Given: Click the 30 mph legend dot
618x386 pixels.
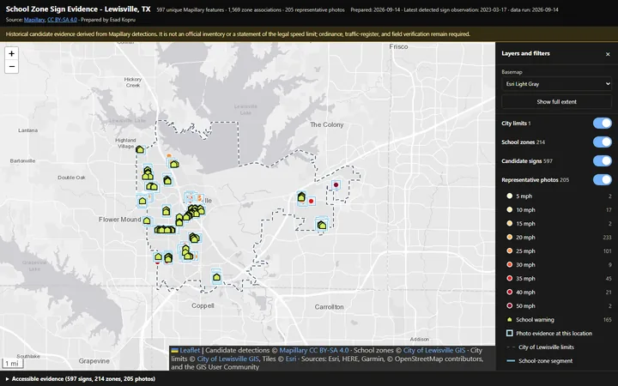Looking at the screenshot, I should click(509, 265).
